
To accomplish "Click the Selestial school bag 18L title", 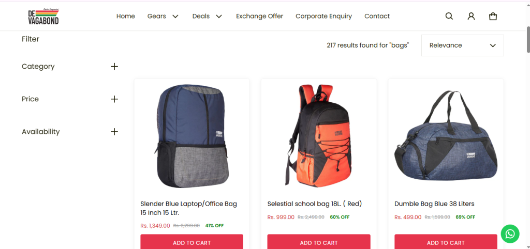I will coord(315,204).
